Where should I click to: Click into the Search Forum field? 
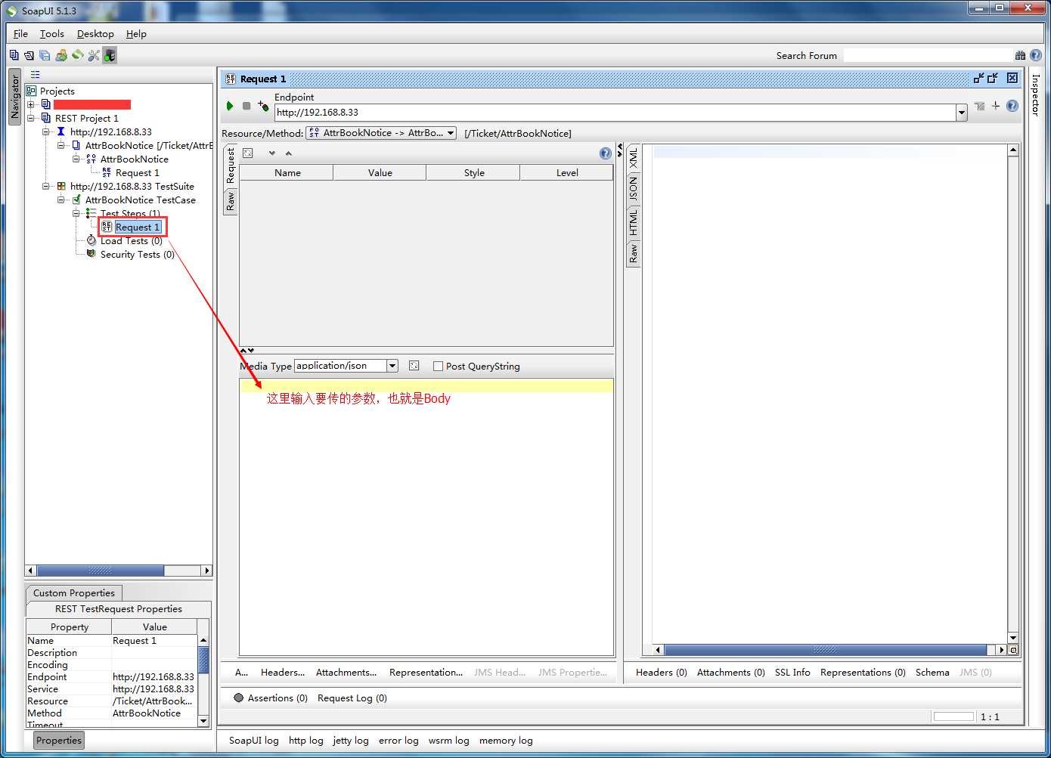point(927,55)
